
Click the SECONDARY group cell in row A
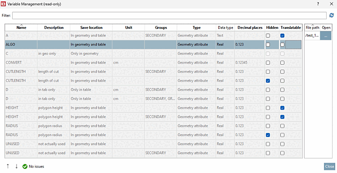(161, 35)
